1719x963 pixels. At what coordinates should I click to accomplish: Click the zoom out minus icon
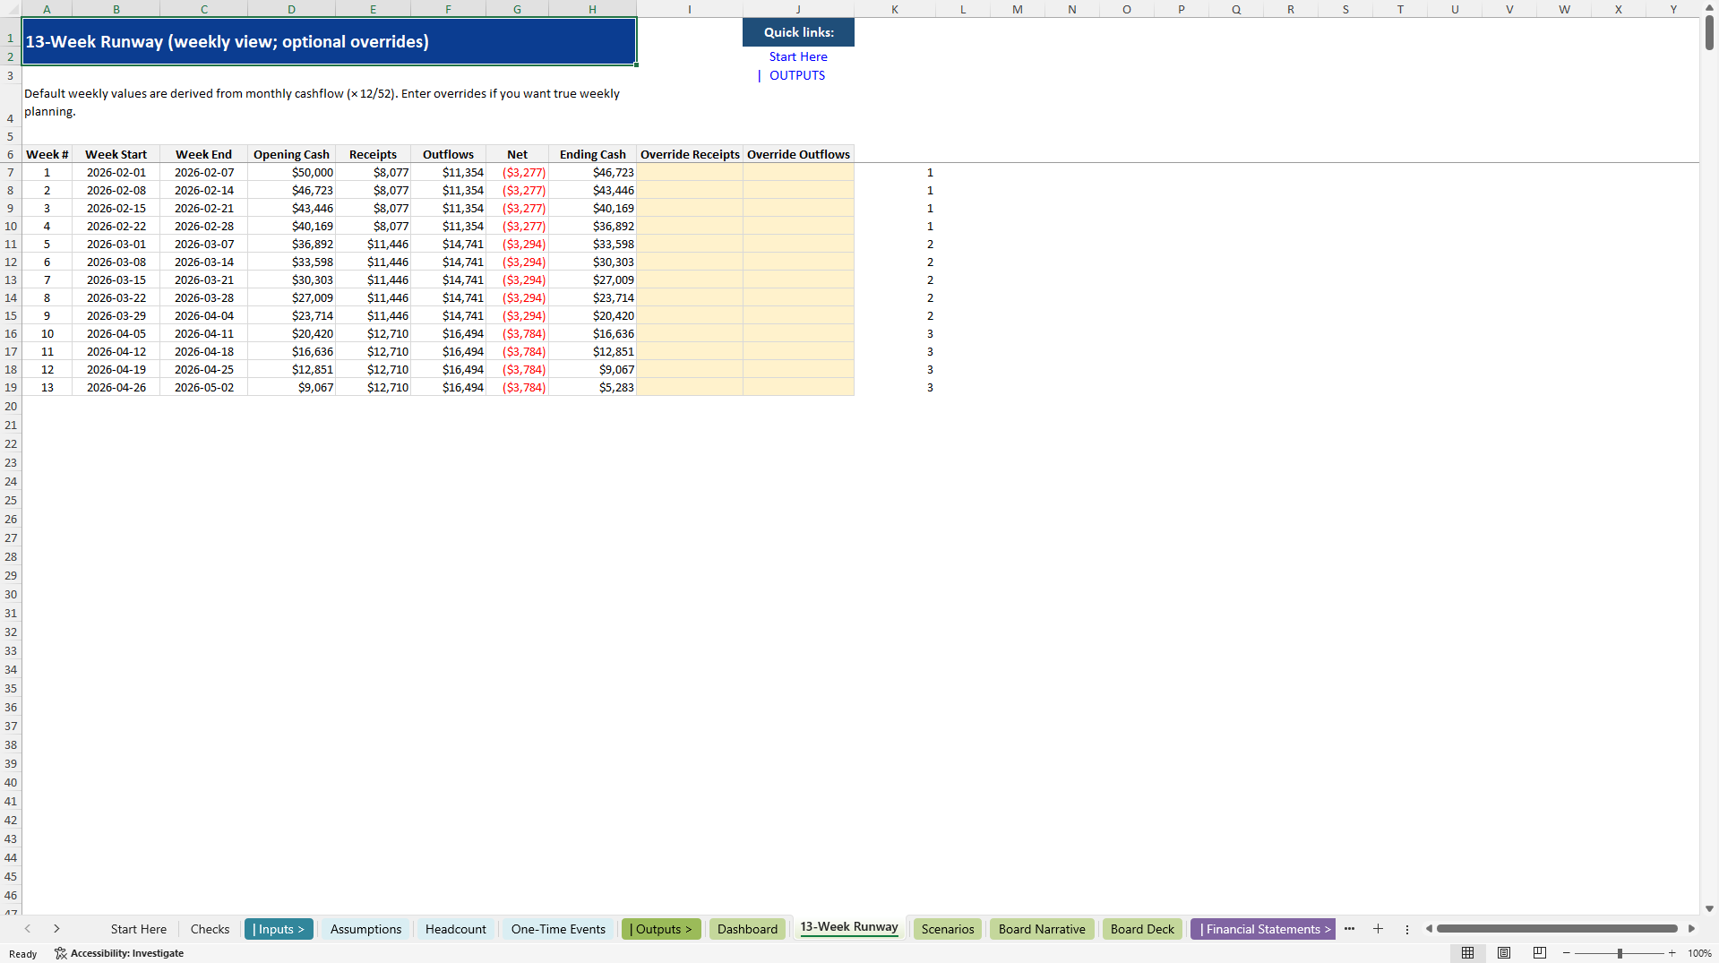coord(1567,953)
